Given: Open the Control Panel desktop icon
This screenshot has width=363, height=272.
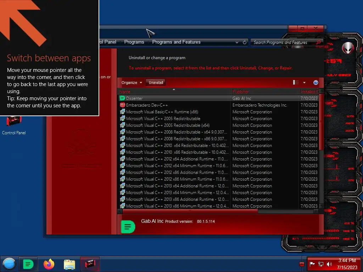Looking at the screenshot, I should pyautogui.click(x=14, y=125).
